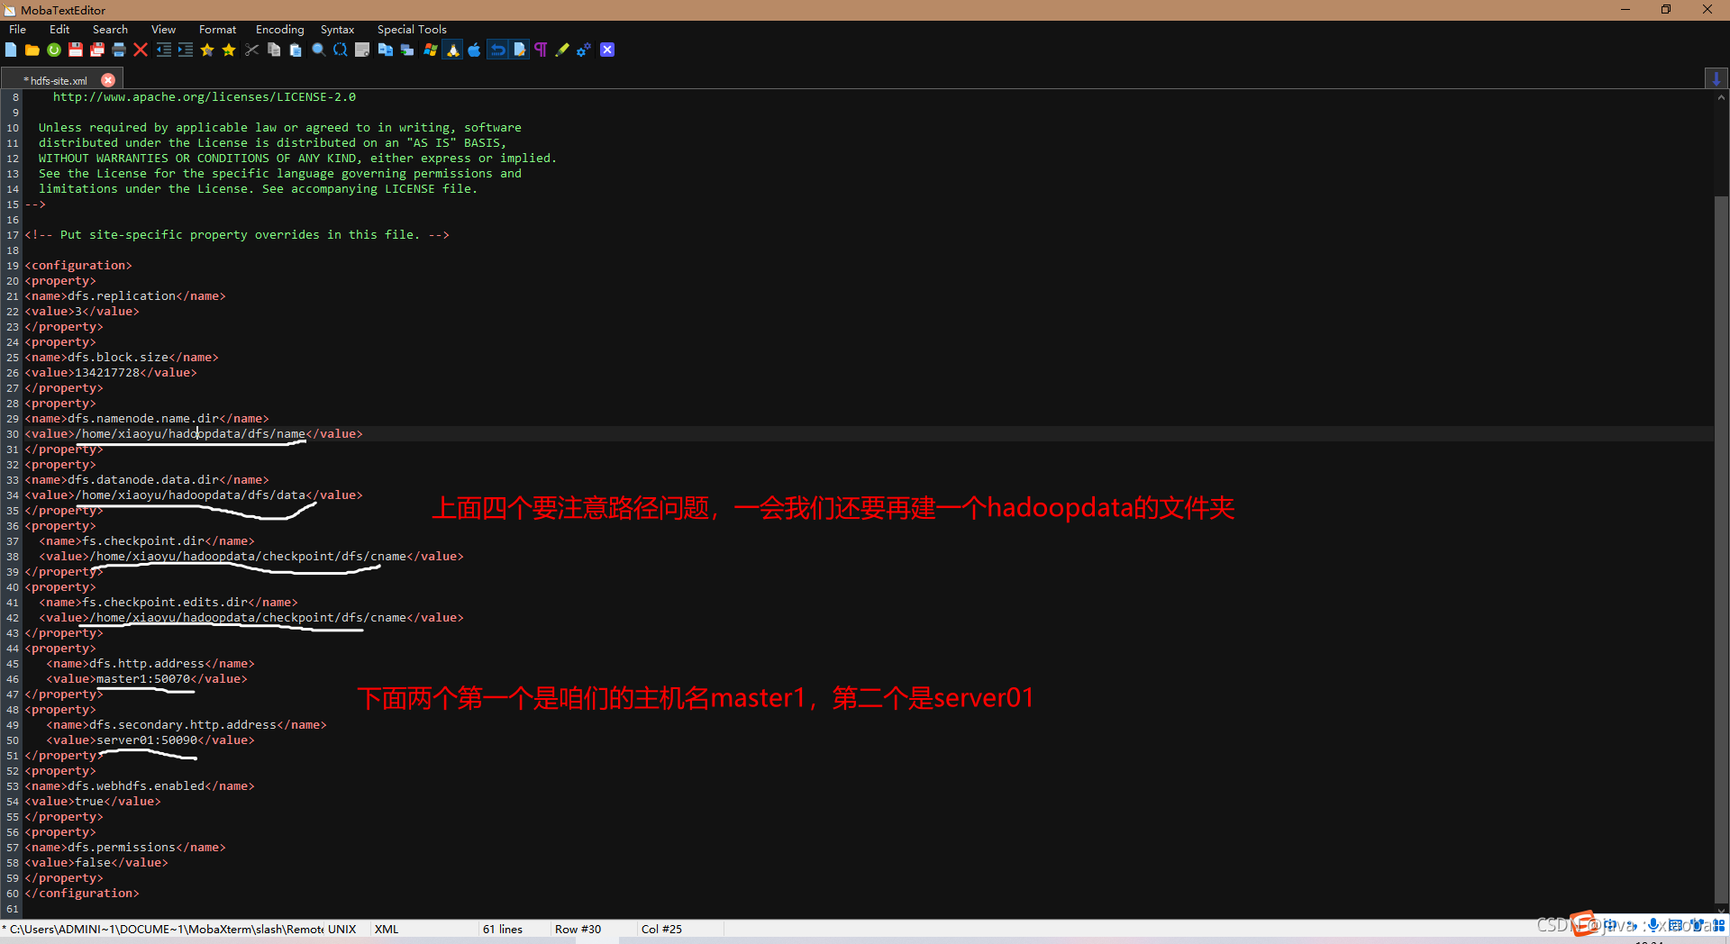Click 'Col #25' in status bar

click(661, 929)
